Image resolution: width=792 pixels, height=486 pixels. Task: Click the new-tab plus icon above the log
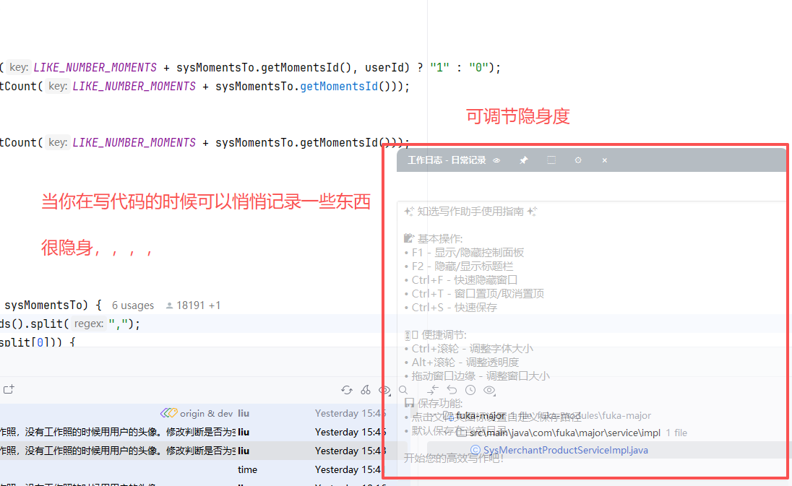9,389
